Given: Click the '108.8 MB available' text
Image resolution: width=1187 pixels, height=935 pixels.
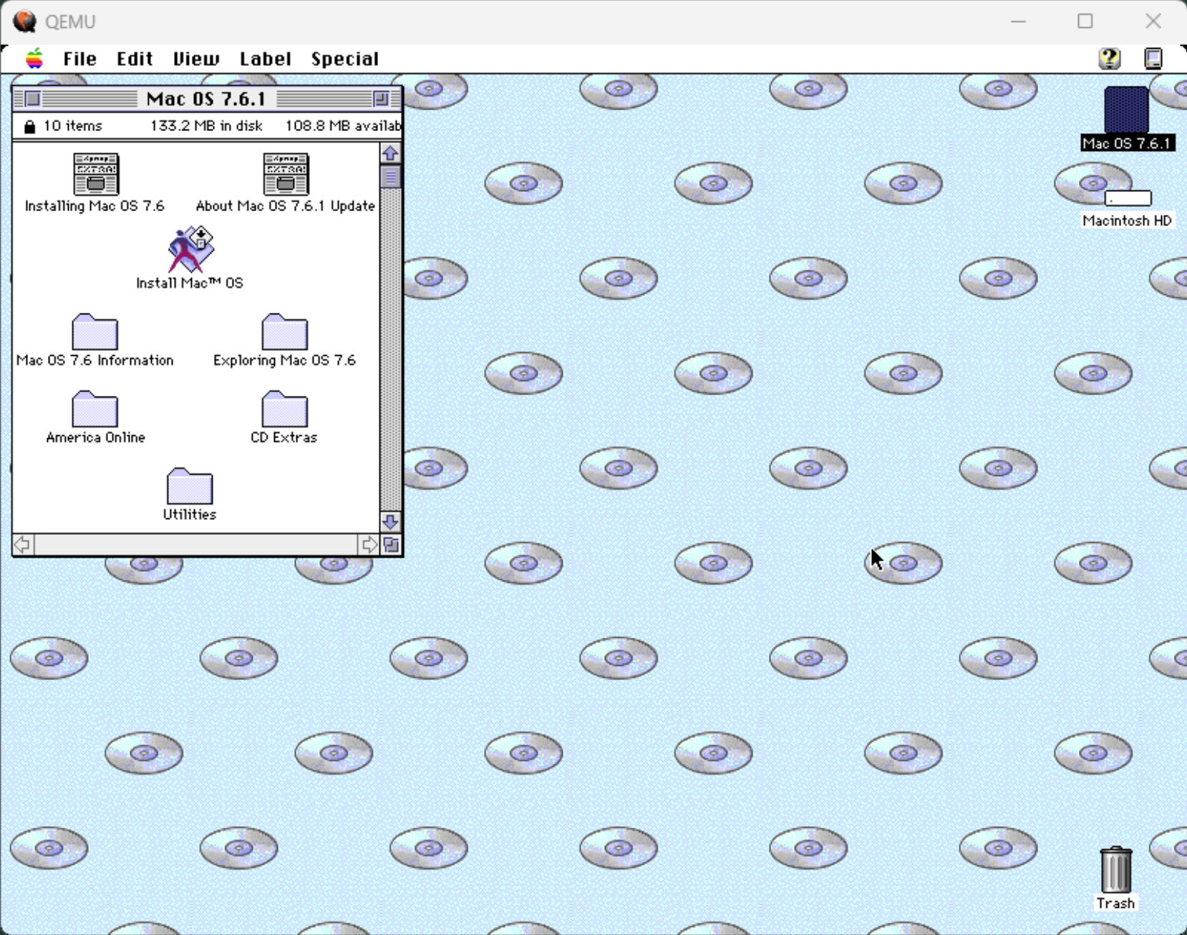Looking at the screenshot, I should click(x=344, y=126).
